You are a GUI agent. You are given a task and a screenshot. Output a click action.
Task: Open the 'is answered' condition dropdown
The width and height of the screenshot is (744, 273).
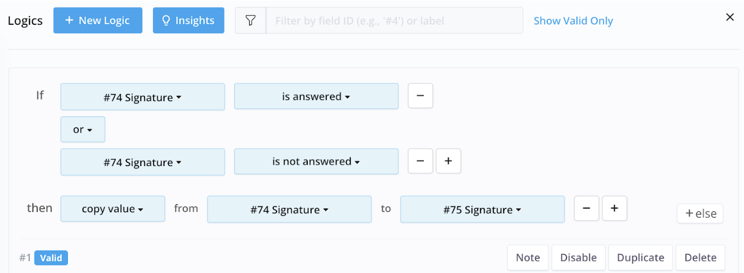click(316, 97)
